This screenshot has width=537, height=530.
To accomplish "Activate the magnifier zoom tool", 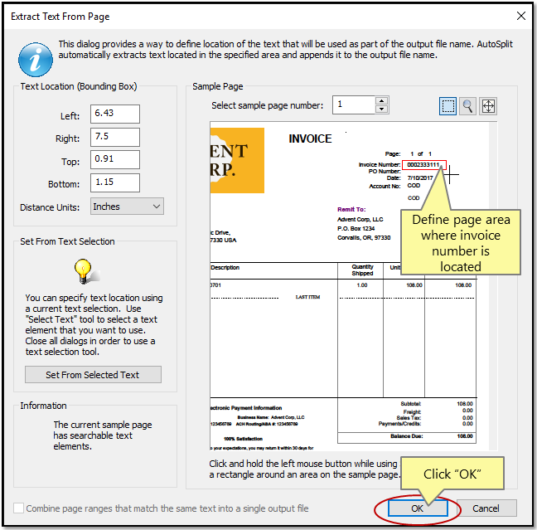I will pyautogui.click(x=467, y=106).
